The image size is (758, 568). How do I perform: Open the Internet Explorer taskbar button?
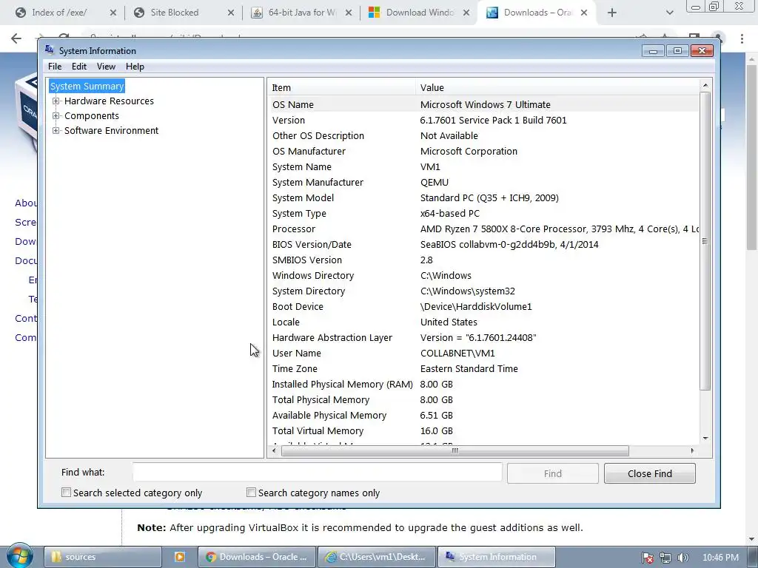click(377, 557)
